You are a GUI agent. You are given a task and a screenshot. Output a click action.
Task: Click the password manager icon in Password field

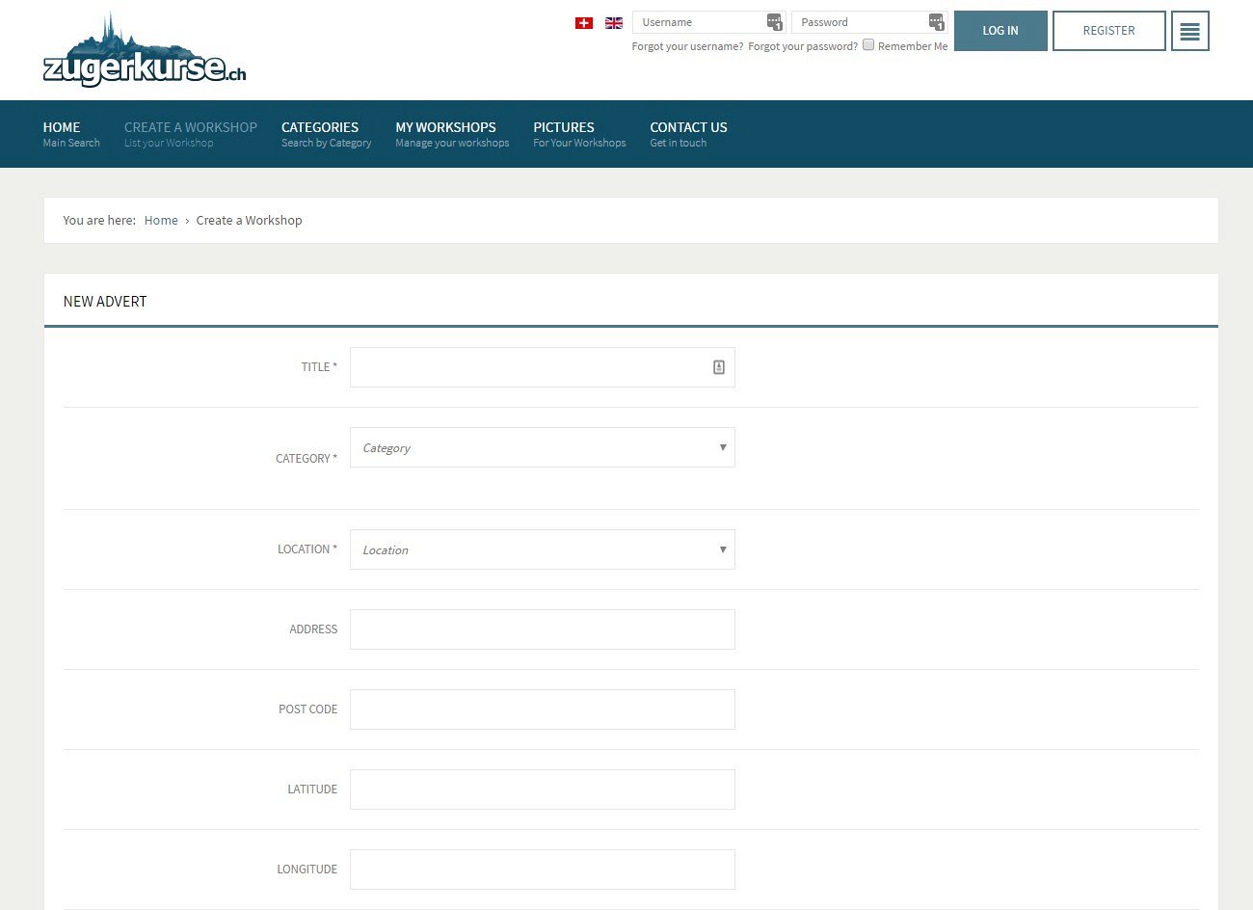coord(936,22)
